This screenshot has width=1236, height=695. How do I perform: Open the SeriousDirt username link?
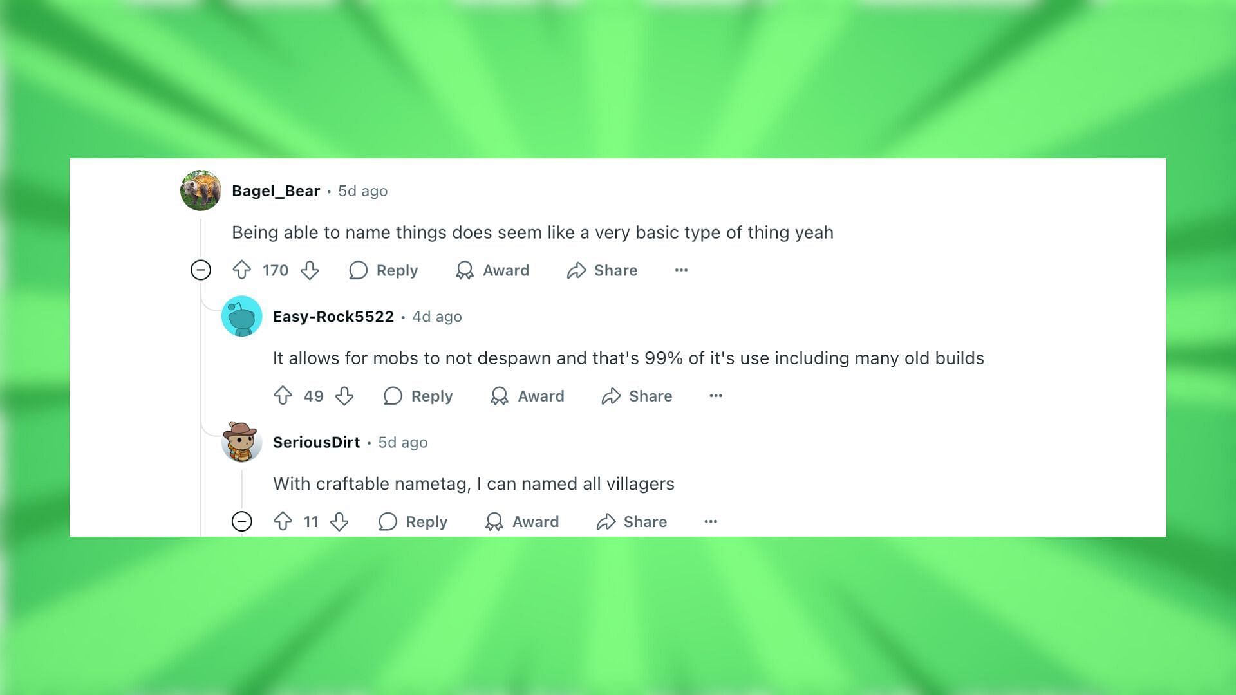click(317, 442)
